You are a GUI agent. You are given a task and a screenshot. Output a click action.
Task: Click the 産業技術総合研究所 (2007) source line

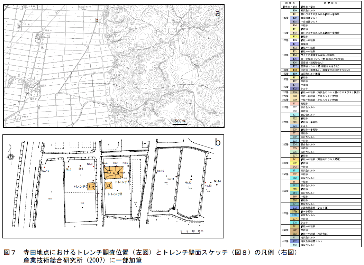coord(83,261)
